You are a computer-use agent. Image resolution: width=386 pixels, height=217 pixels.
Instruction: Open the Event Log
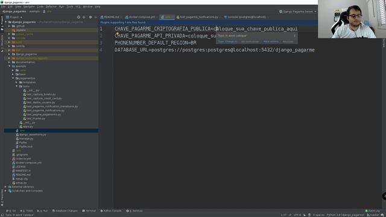pos(373,211)
